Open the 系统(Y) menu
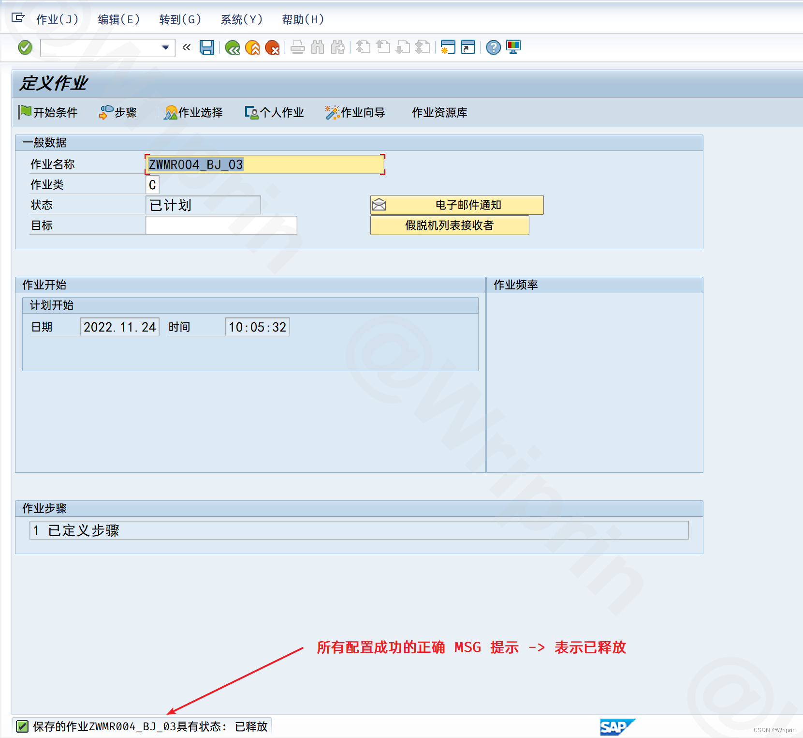The height and width of the screenshot is (738, 803). click(x=242, y=20)
